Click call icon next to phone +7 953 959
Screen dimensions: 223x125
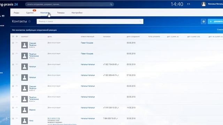point(118,75)
